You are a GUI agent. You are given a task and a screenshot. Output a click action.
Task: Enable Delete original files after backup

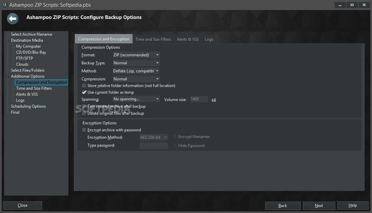click(x=84, y=113)
